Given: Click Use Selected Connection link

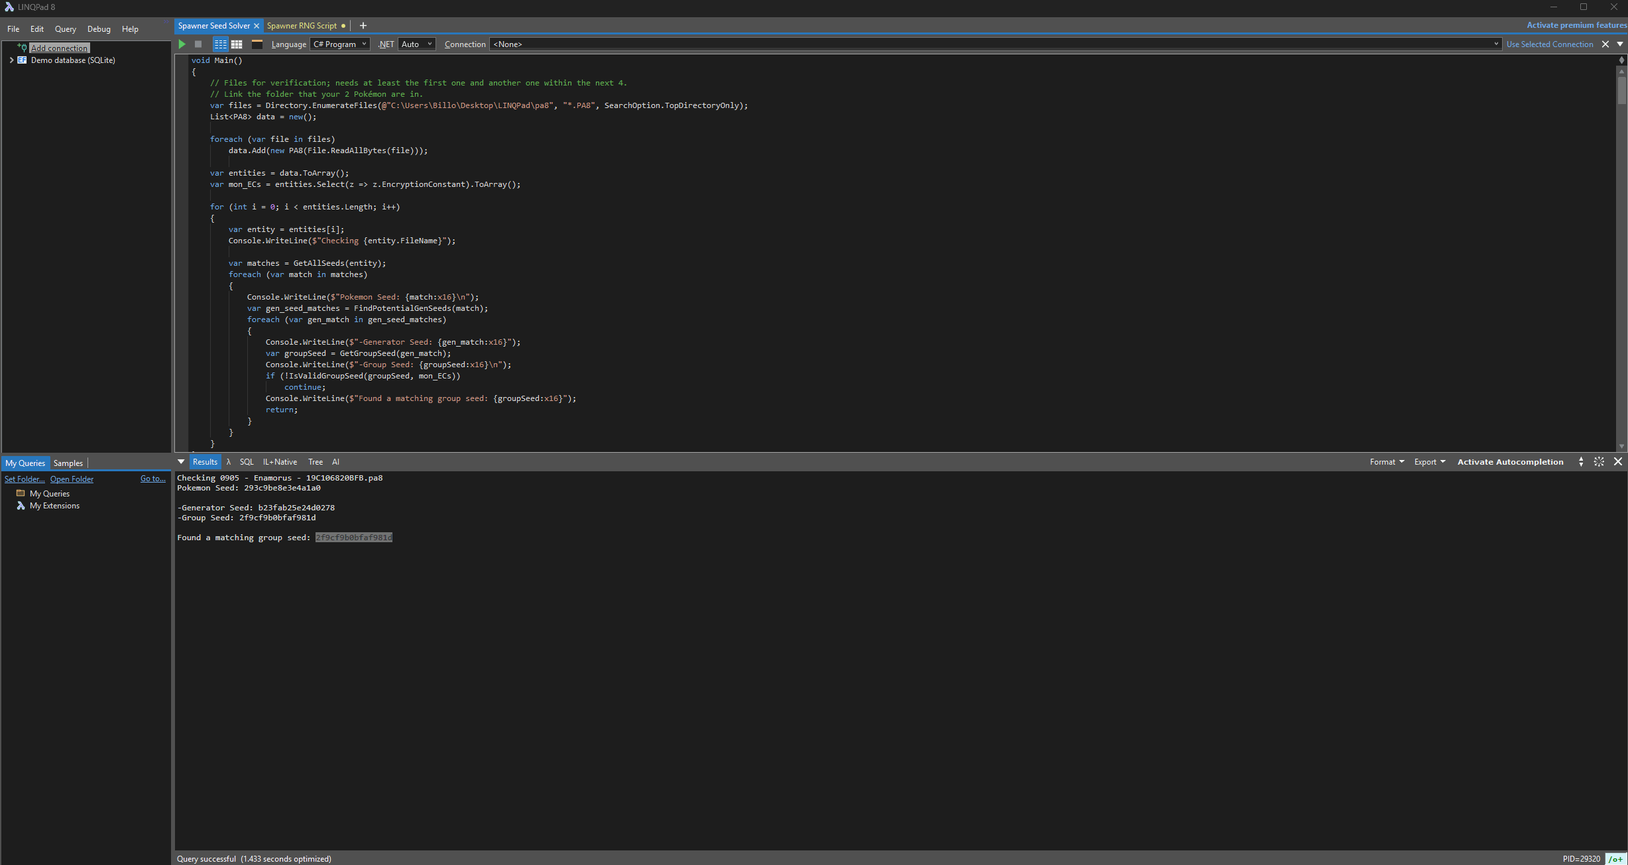Looking at the screenshot, I should click(x=1550, y=44).
